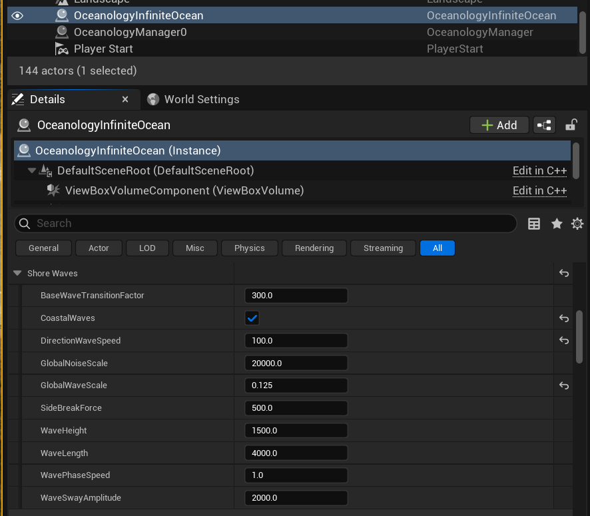Switch to the World Settings tab
Screen dimensions: 590x516
[x=193, y=99]
